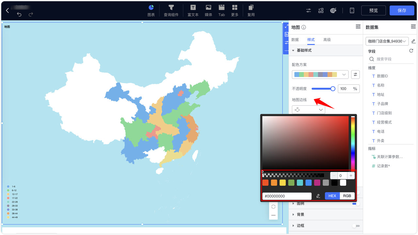Open the sliders icon on the chart side strip
Image resolution: width=418 pixels, height=235 pixels.
286,42
